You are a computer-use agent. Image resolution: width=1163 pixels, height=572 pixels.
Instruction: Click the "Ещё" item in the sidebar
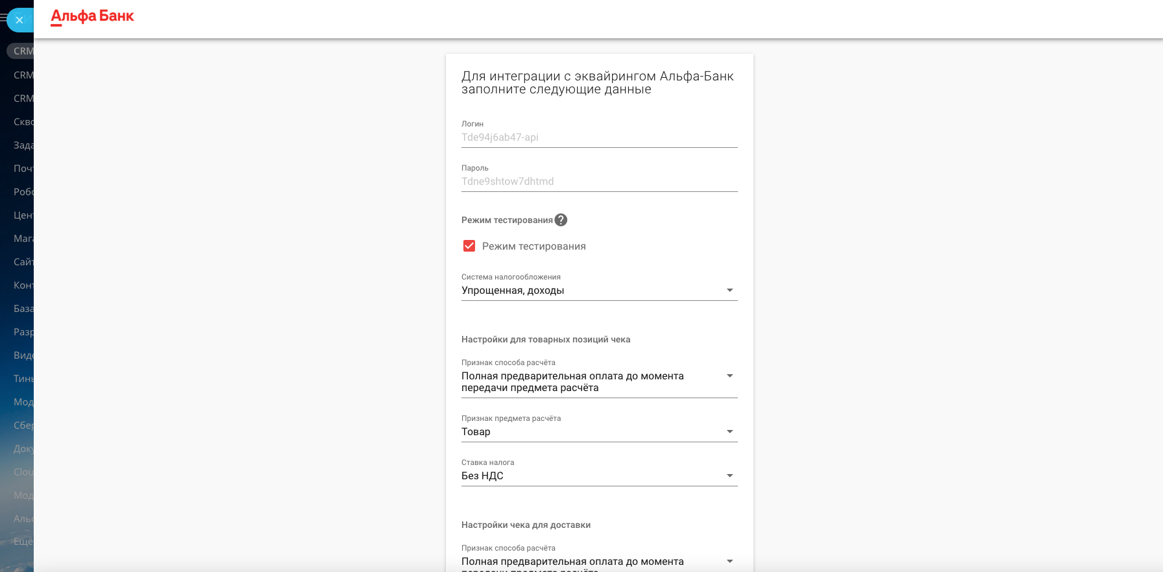(x=23, y=542)
